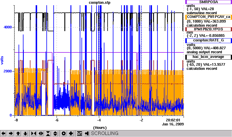Click the -8 hours x-axis label
The width and height of the screenshot is (232, 137).
pyautogui.click(x=16, y=120)
